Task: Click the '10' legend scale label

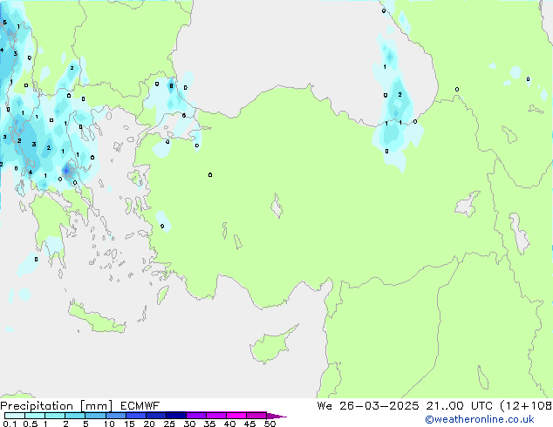Action: pos(109,424)
